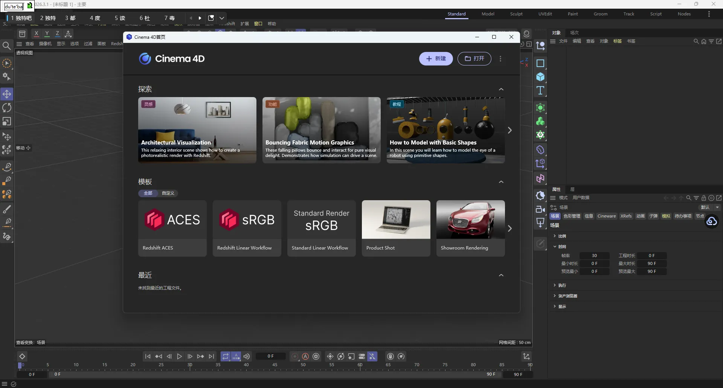This screenshot has width=723, height=388.
Task: Expand the 比例 section in Attributes
Action: 555,236
